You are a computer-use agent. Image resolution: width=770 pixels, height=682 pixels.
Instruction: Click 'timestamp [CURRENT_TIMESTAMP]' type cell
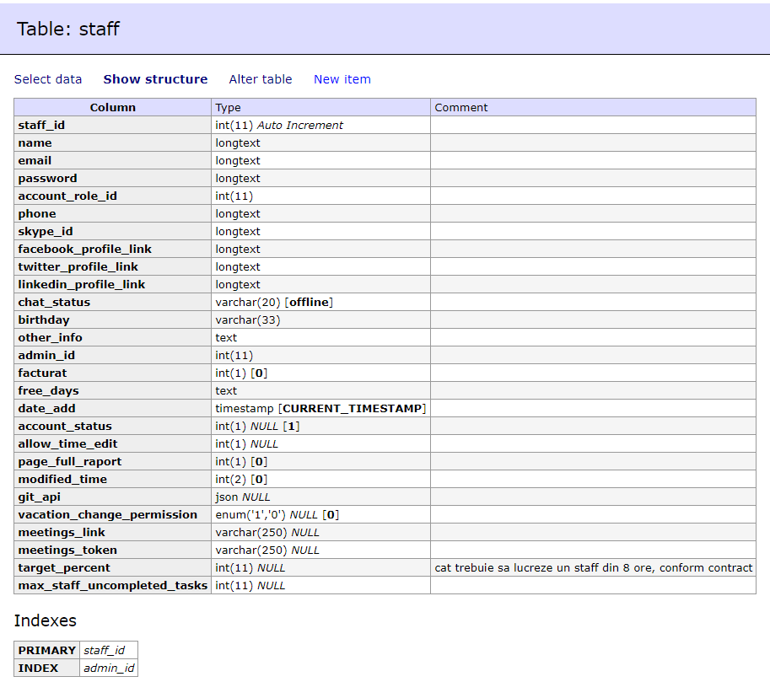pos(320,408)
